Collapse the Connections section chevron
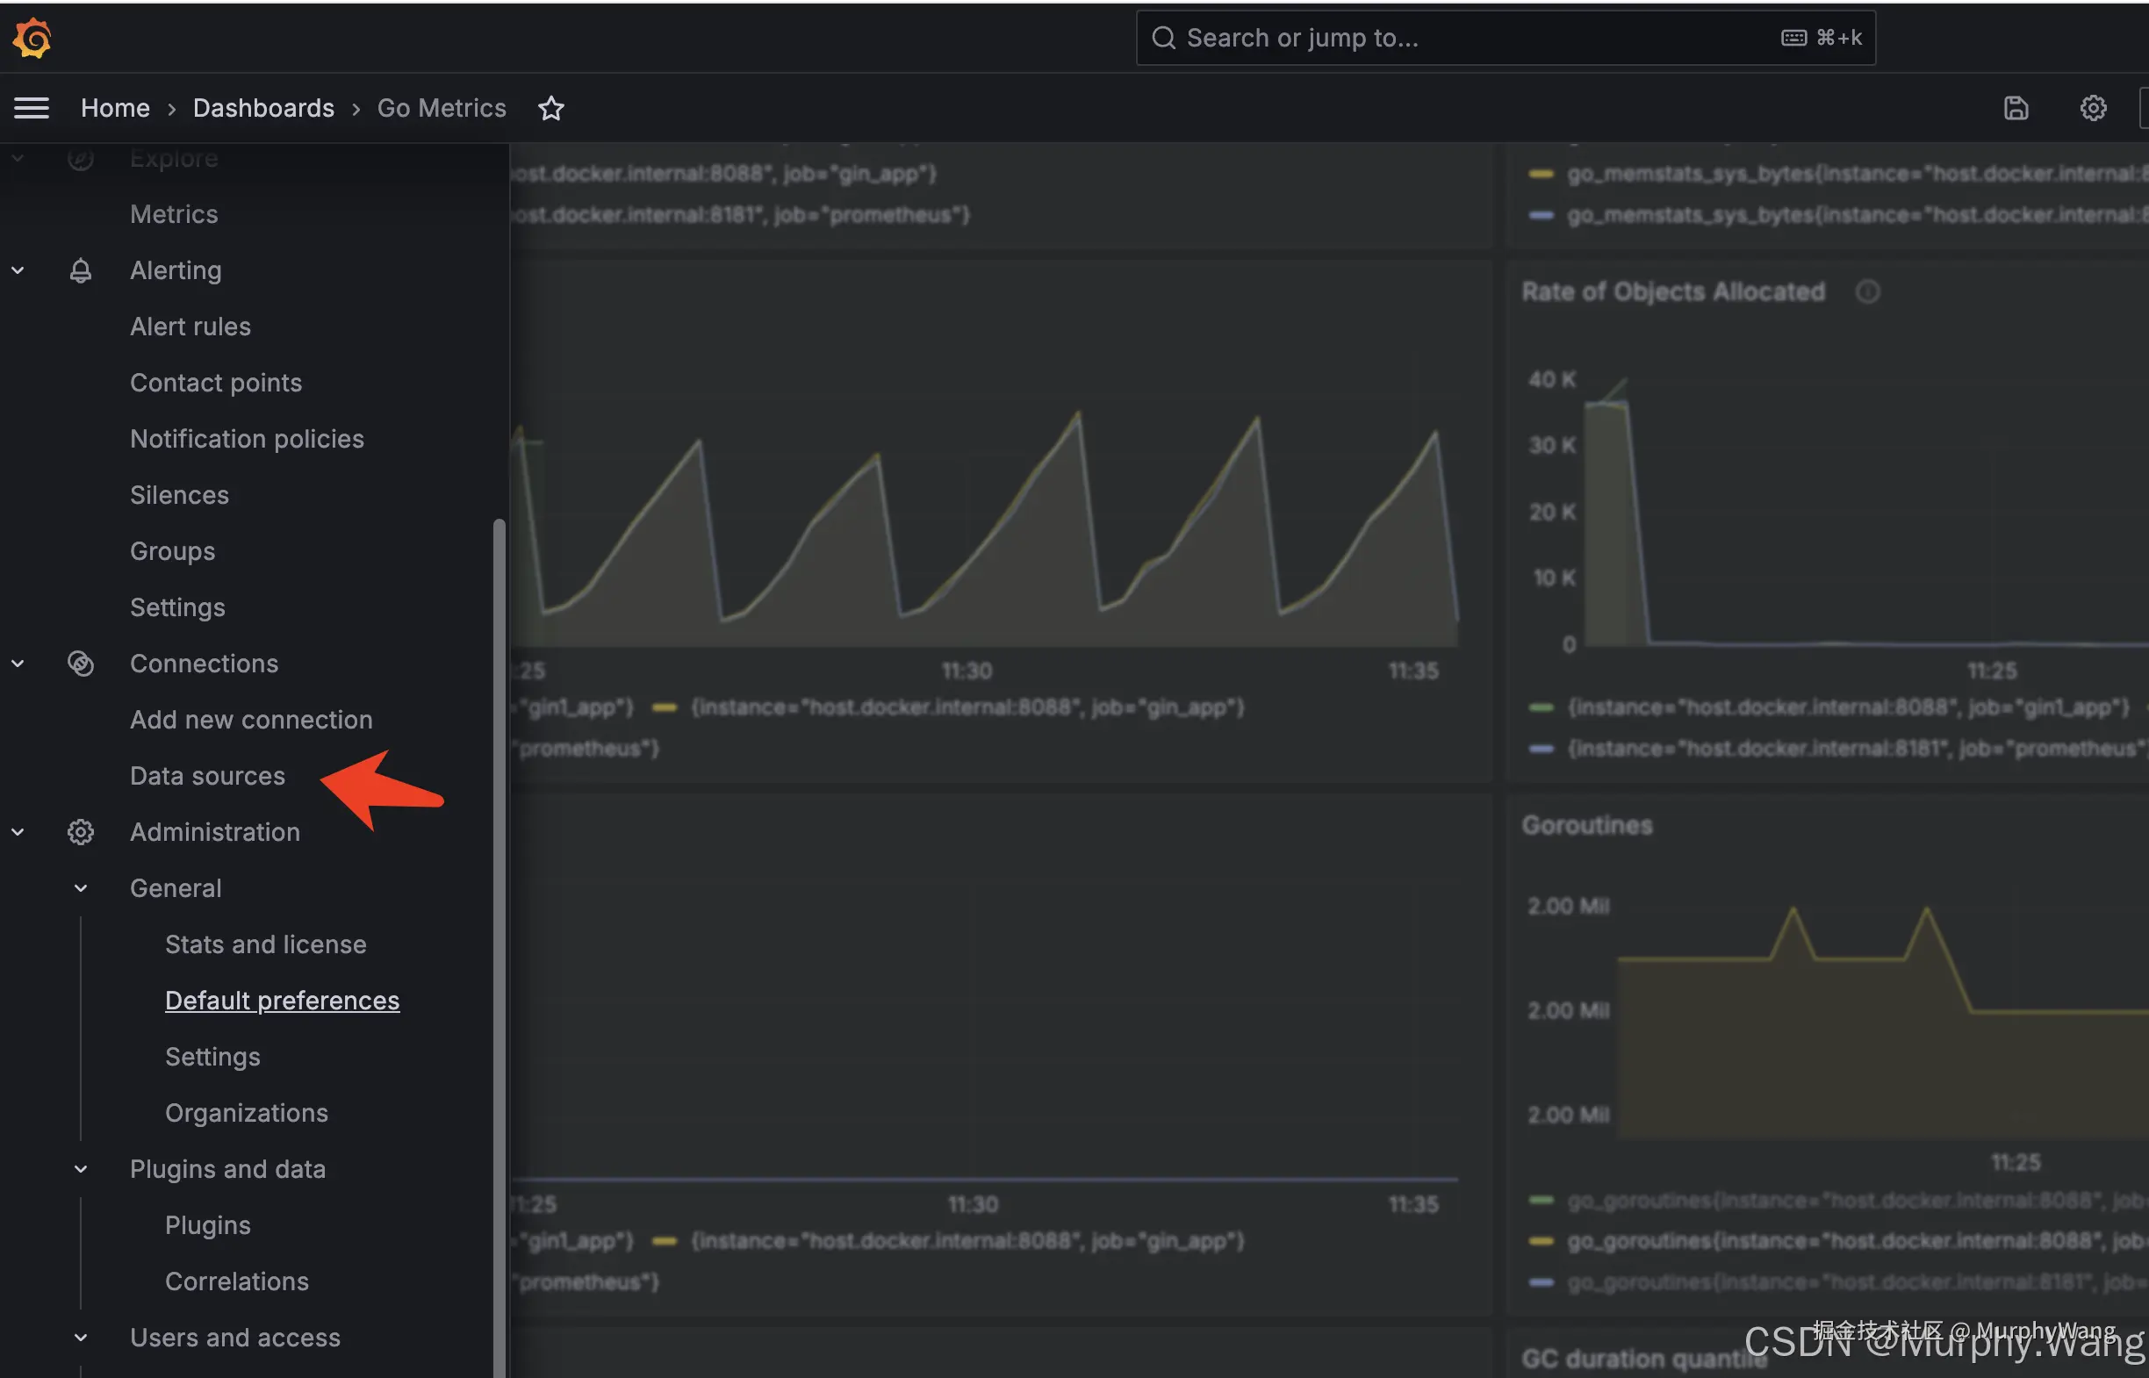 pos(18,664)
